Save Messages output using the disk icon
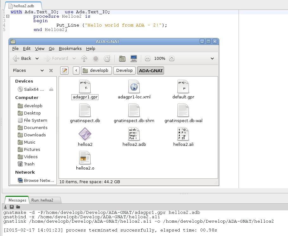Screen dimensions: 288x236 (x=12, y=207)
